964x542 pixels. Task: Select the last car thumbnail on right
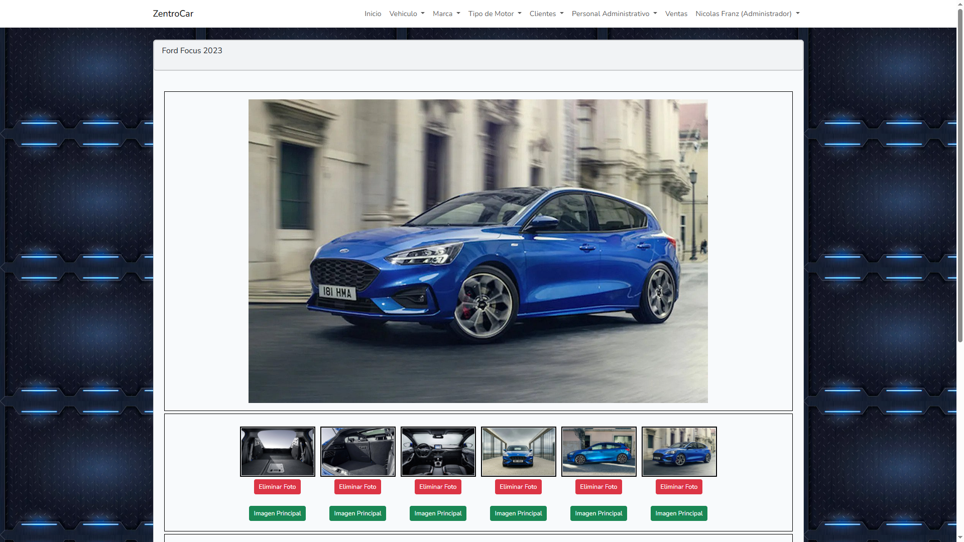coord(679,452)
